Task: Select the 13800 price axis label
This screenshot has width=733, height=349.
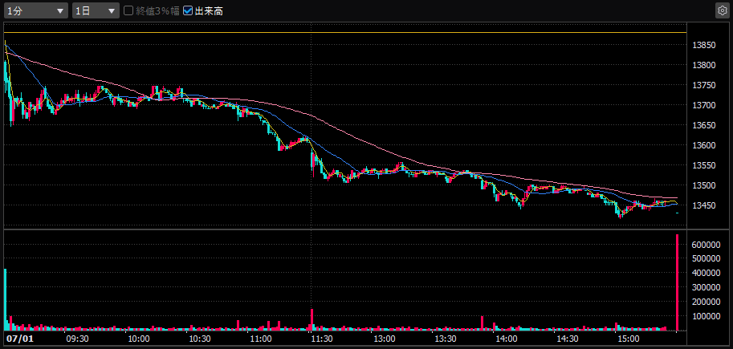Action: 704,65
